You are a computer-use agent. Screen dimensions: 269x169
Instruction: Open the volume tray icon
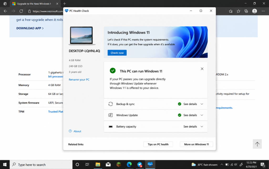(x=236, y=165)
